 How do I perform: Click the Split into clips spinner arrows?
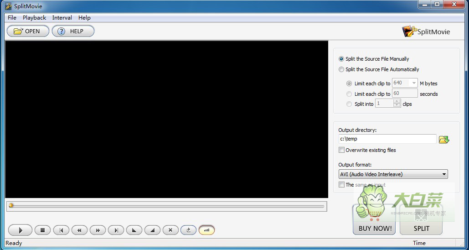coord(397,104)
